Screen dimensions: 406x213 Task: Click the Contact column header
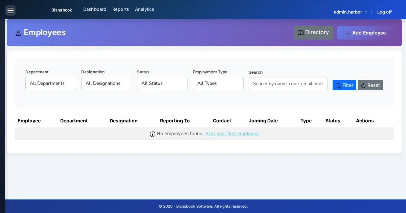click(222, 121)
